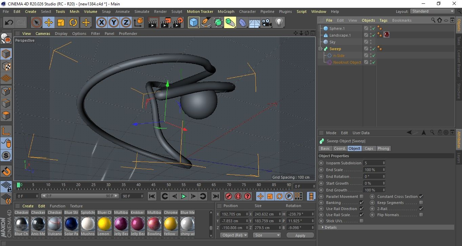Toggle Constant Cross Section checkbox

pyautogui.click(x=421, y=197)
